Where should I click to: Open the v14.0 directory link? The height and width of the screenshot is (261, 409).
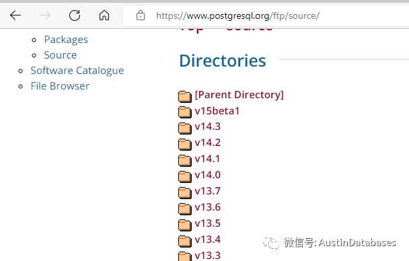point(208,175)
